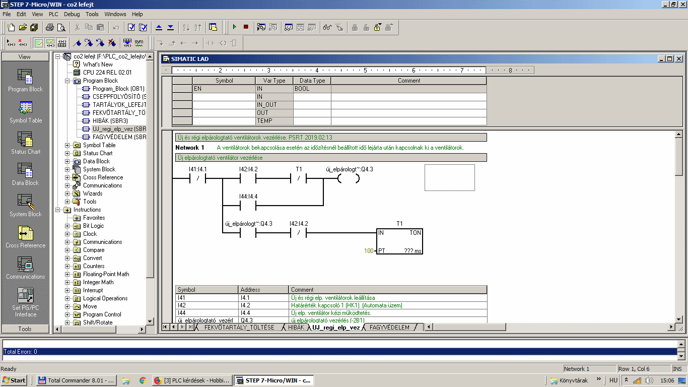This screenshot has height=387, width=688.
Task: Click the Upload blue up-arrow icon
Action: click(x=159, y=27)
